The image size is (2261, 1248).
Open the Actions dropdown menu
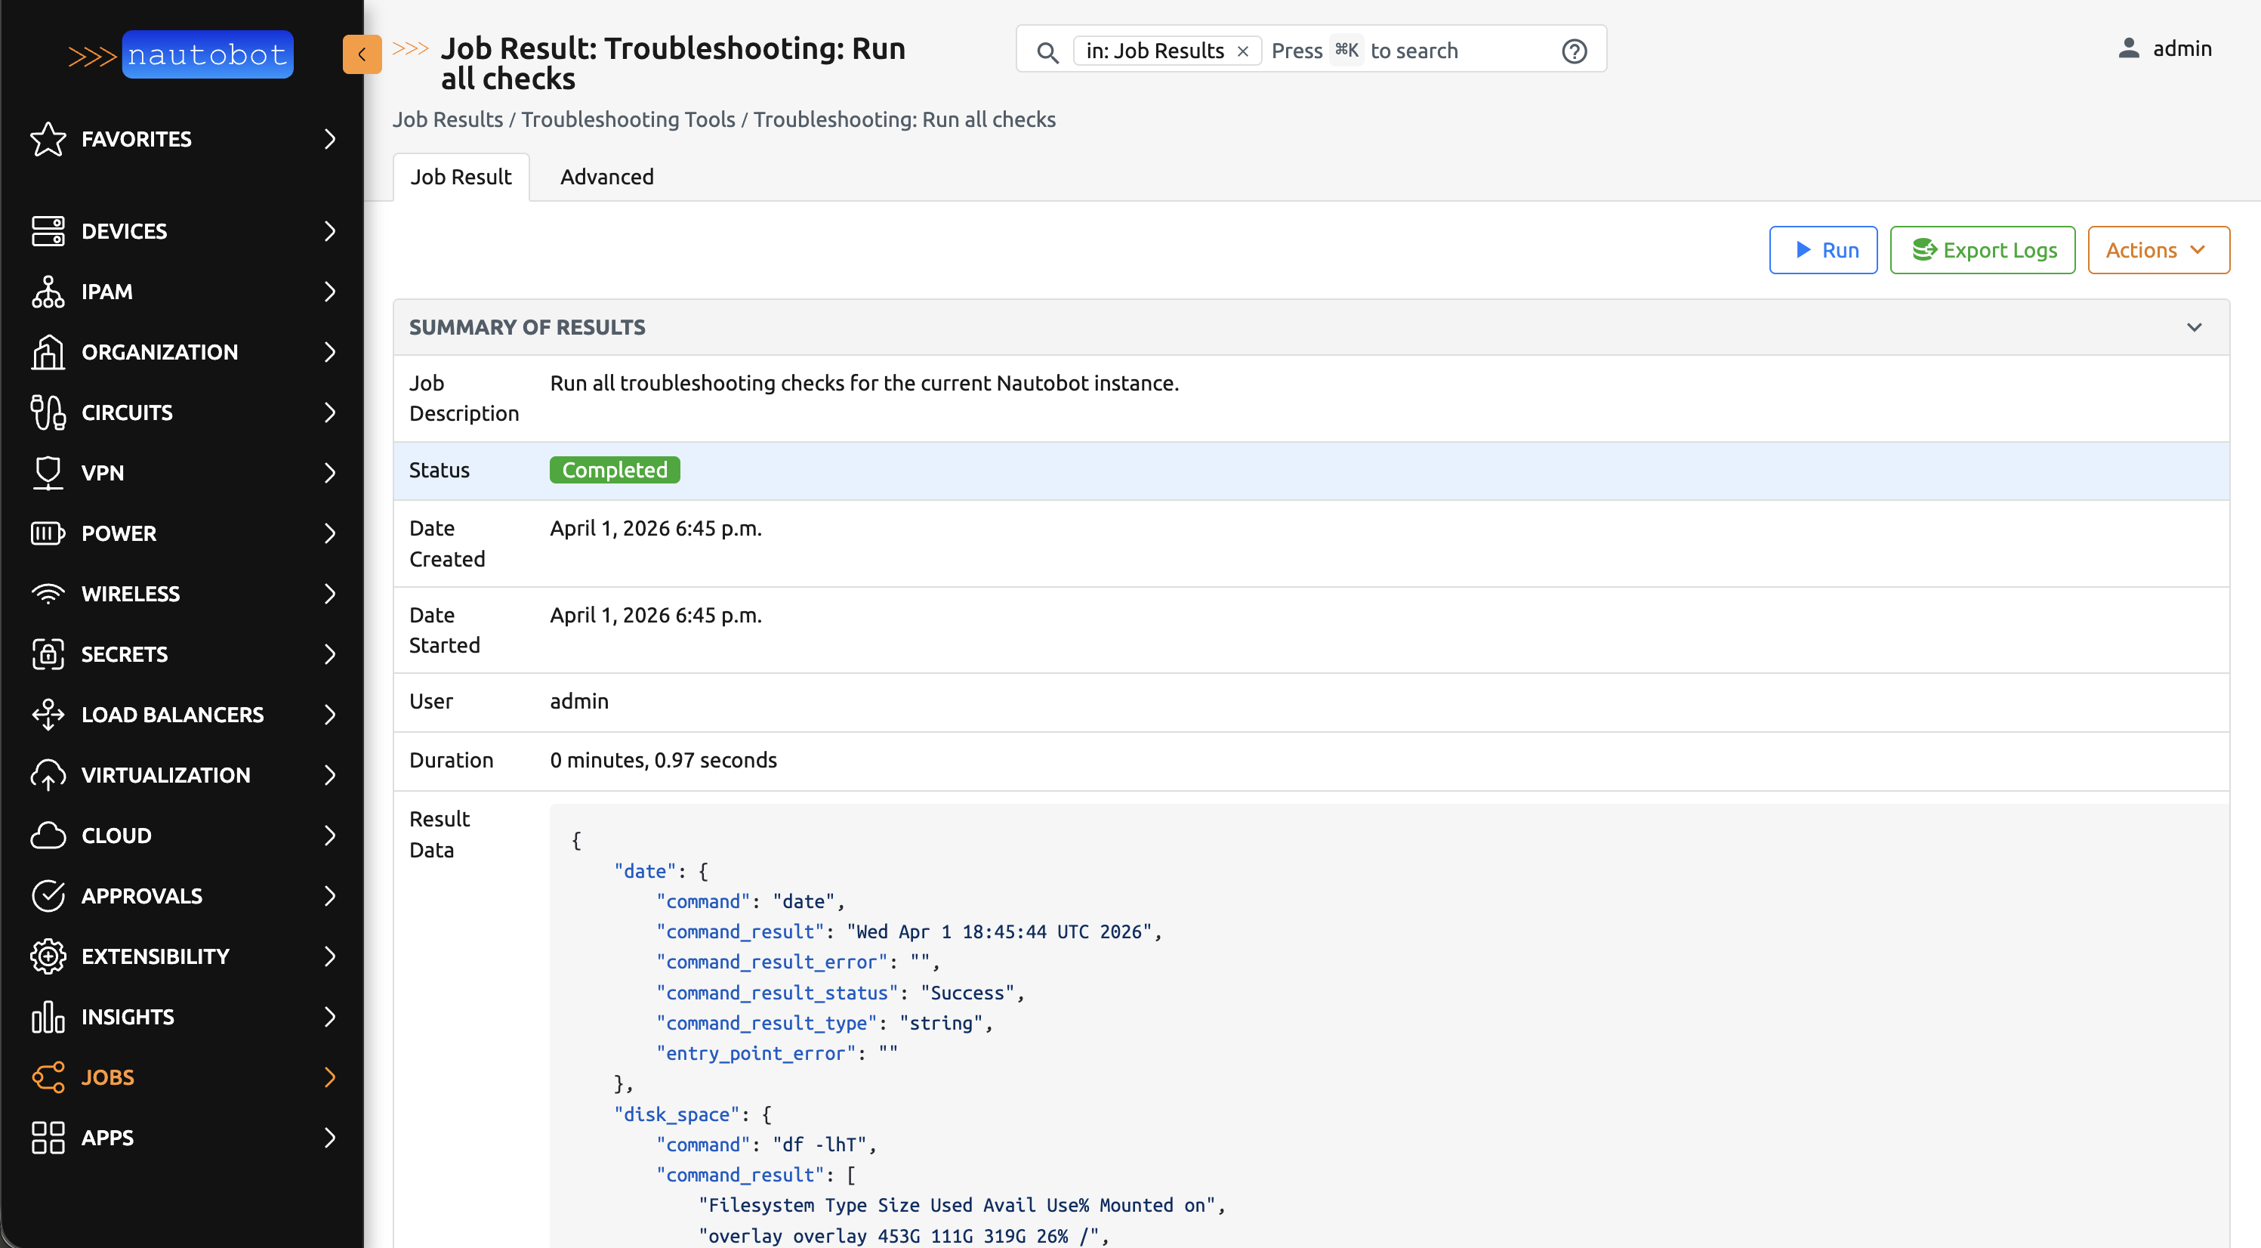click(2158, 250)
